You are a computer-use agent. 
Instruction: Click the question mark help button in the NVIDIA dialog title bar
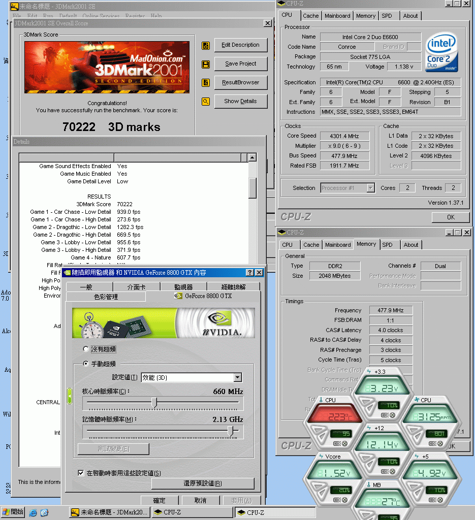point(250,273)
